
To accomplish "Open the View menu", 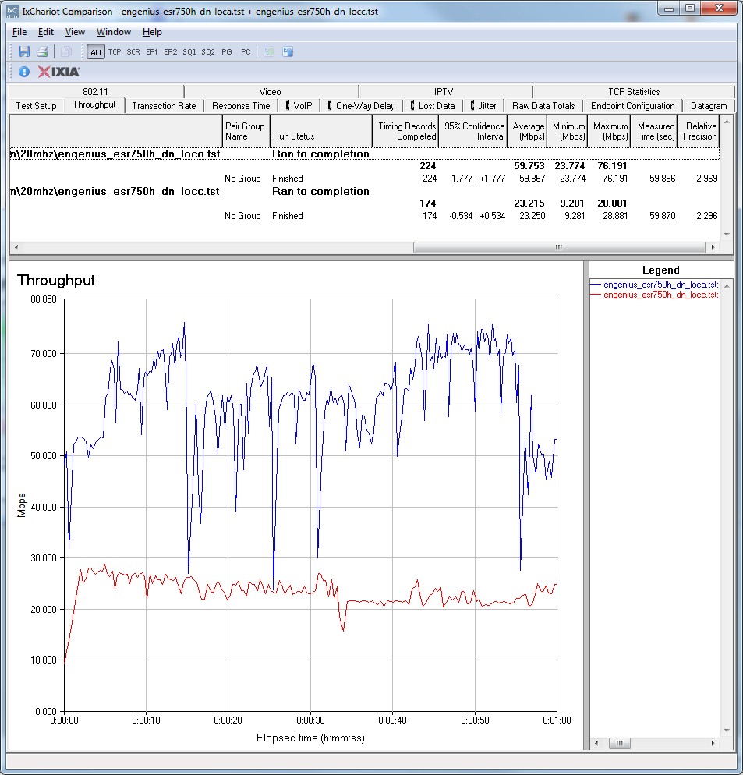I will pos(75,32).
